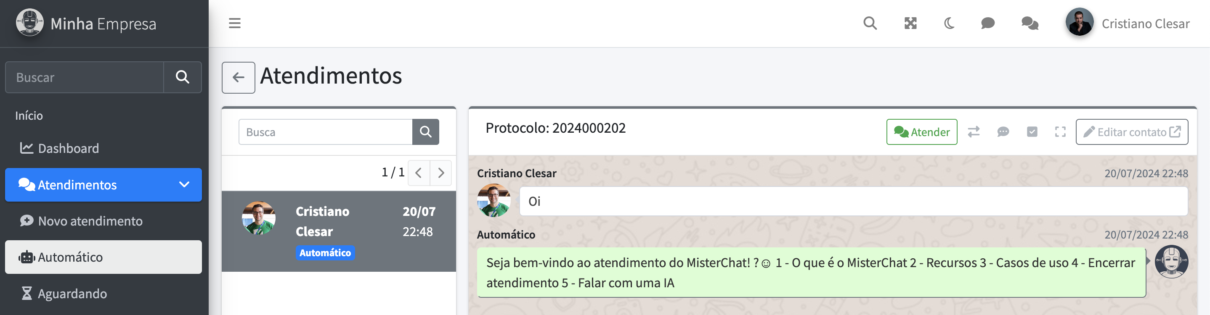Click the checkmark box icon in protocol header
Viewport: 1210px width, 315px height.
pos(1032,132)
